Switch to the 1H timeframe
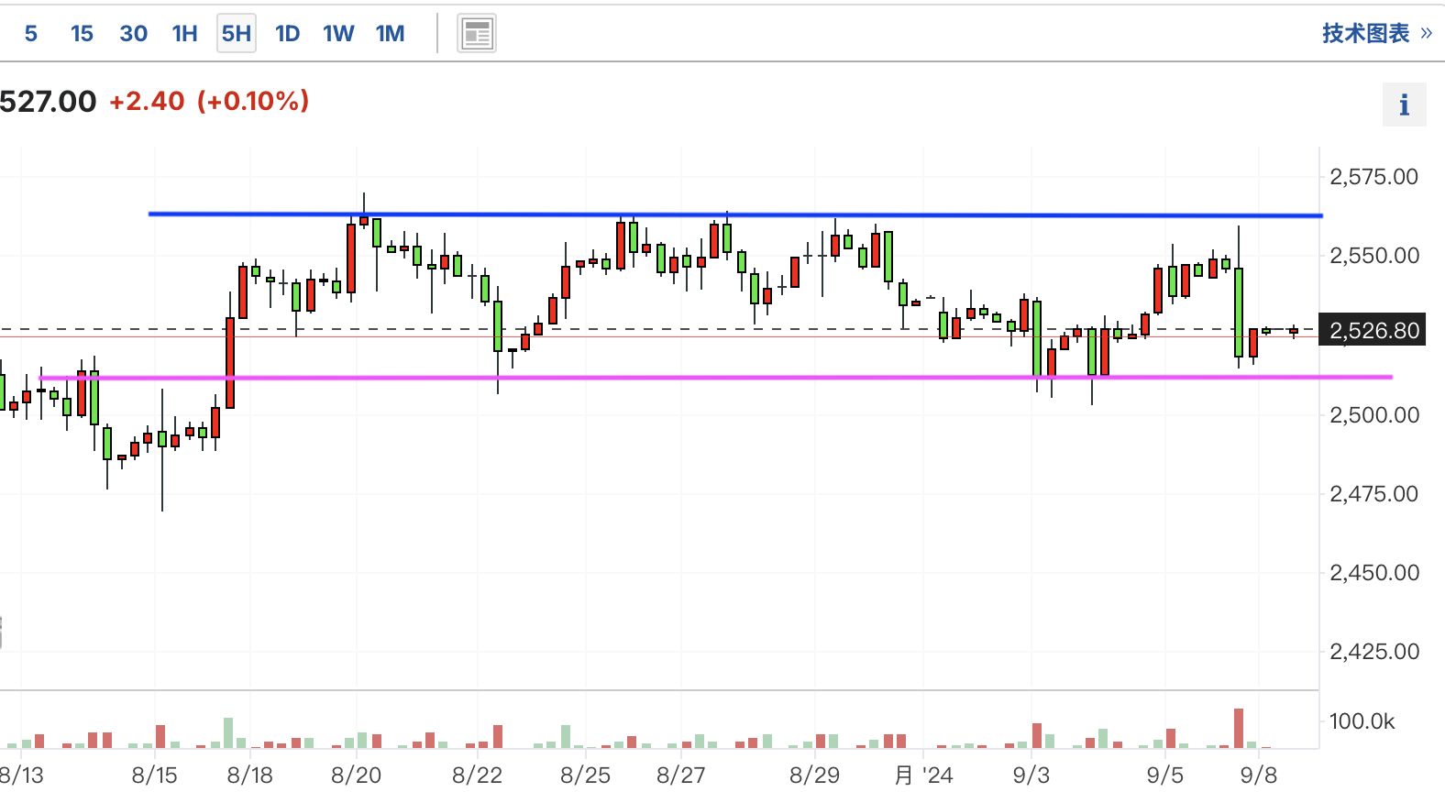The width and height of the screenshot is (1445, 792). coord(184,34)
